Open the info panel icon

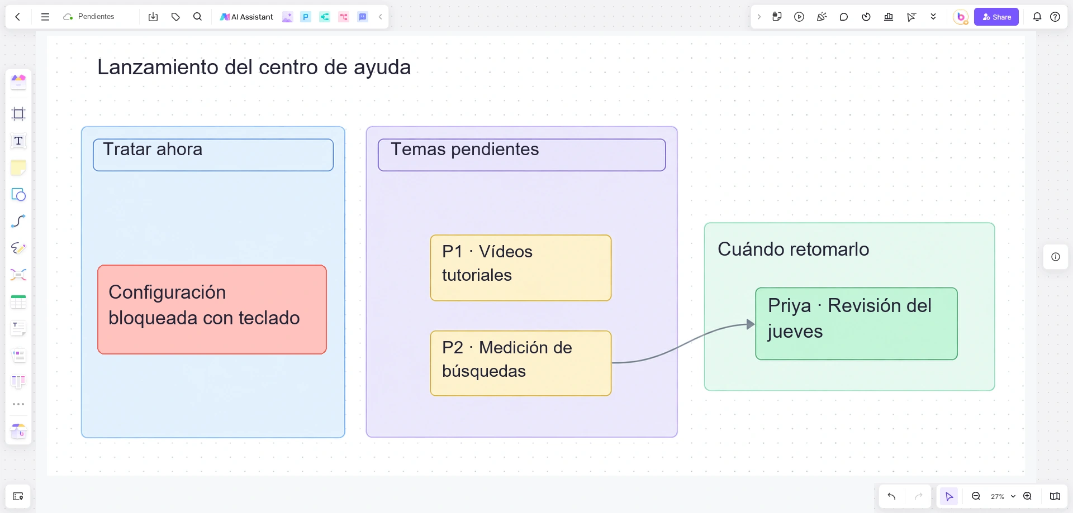pos(1056,257)
